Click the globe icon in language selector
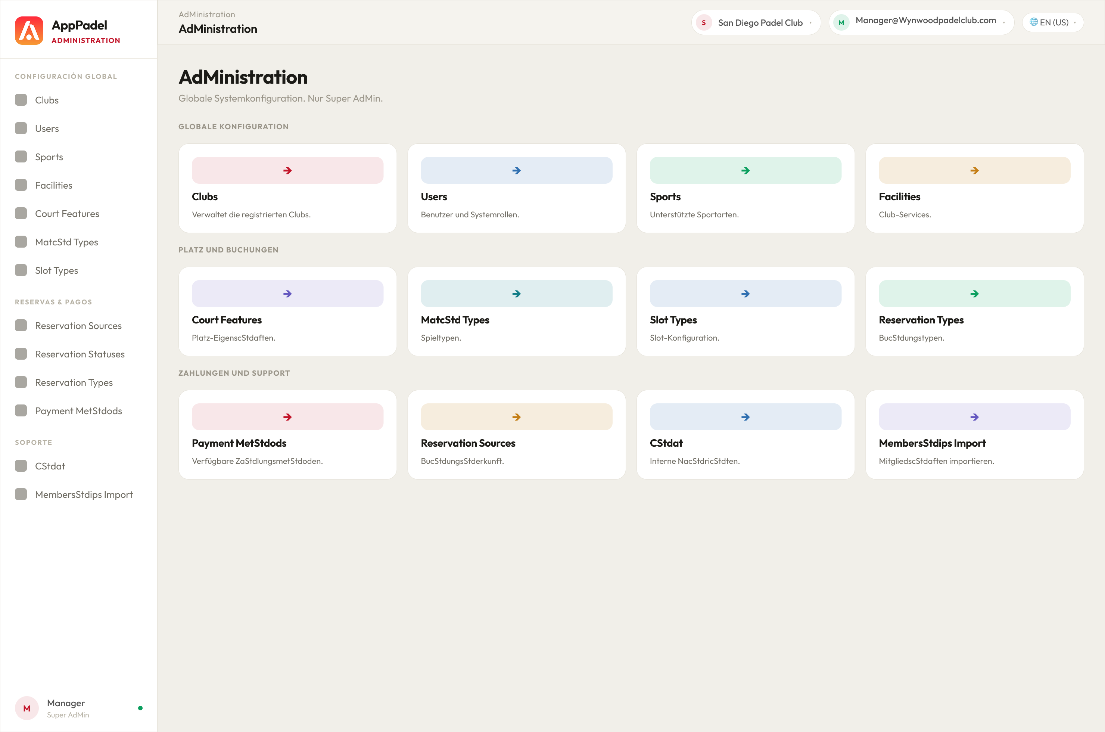1105x732 pixels. click(1034, 22)
